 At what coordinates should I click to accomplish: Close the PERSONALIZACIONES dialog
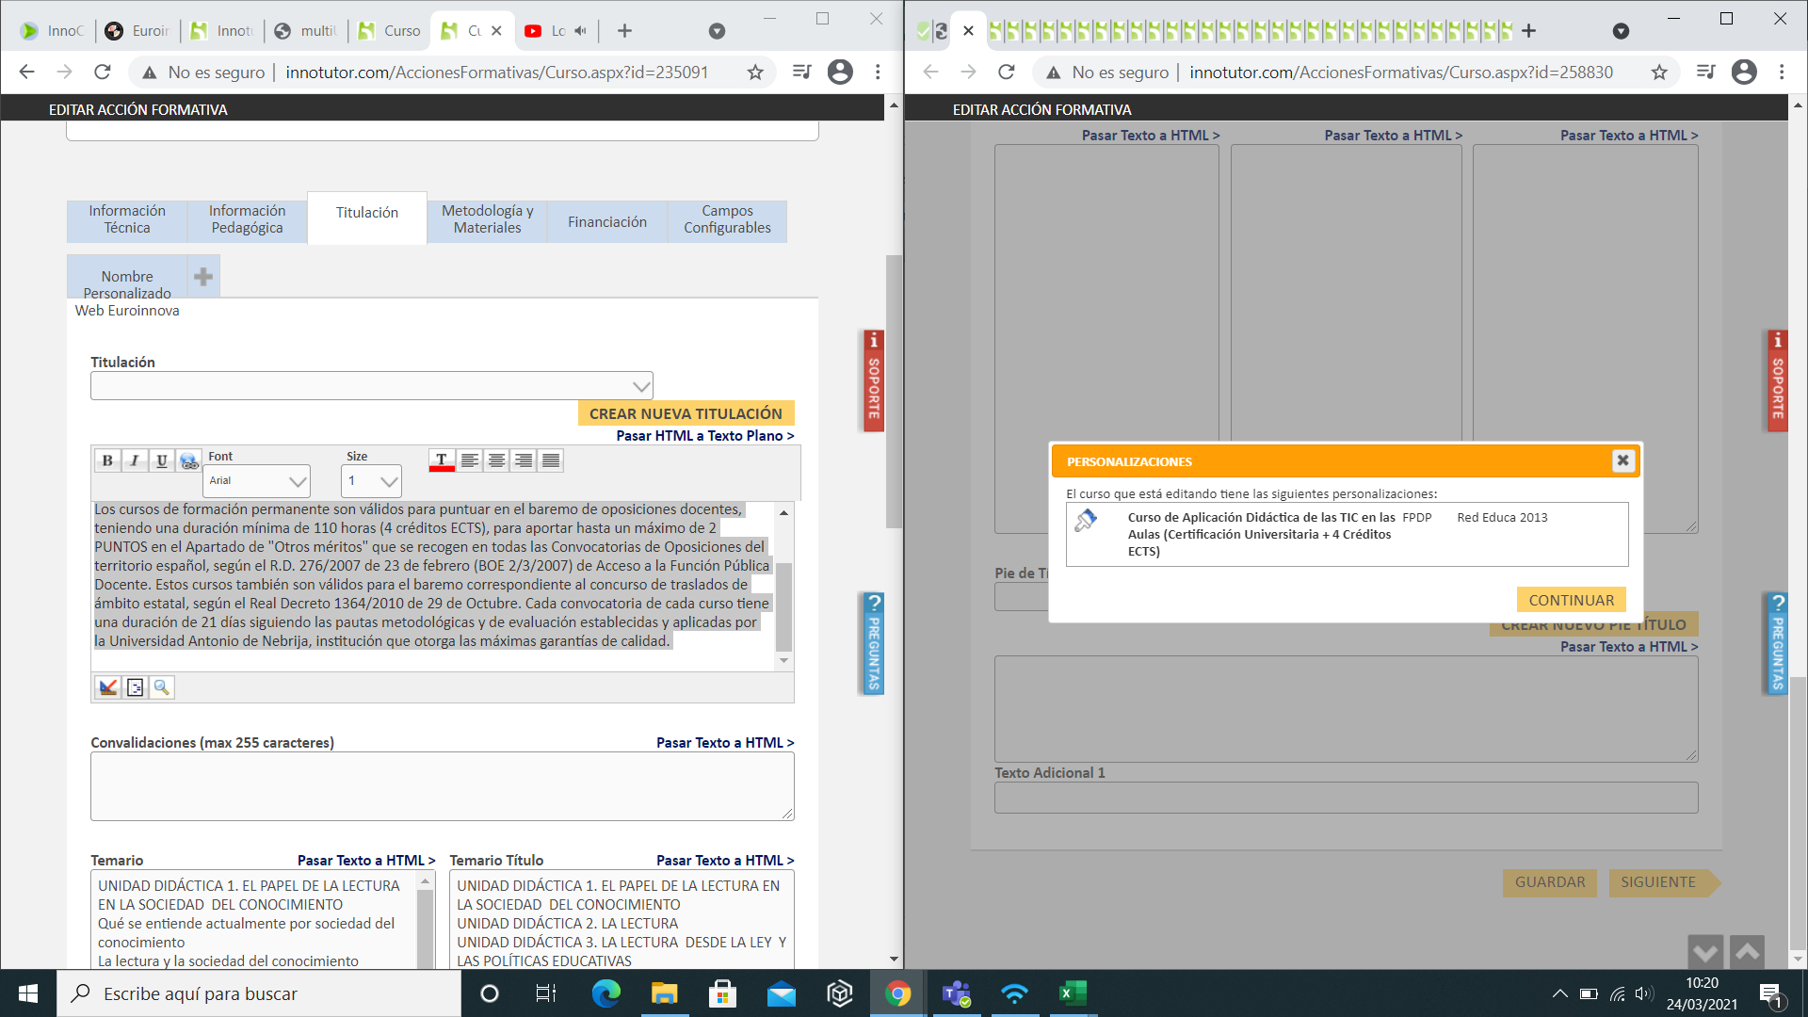pos(1622,460)
